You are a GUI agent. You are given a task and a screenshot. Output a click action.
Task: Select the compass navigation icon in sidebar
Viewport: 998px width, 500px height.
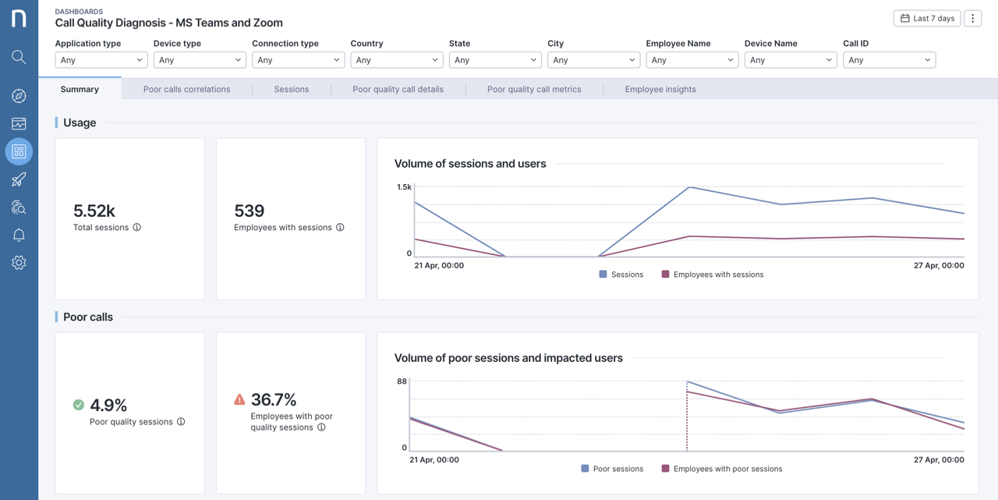pos(19,95)
